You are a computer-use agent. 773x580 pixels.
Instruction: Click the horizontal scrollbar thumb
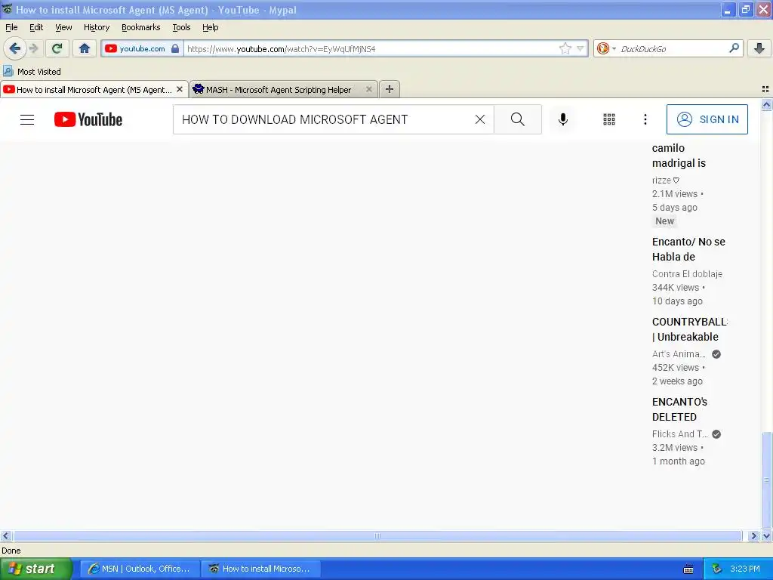(377, 535)
